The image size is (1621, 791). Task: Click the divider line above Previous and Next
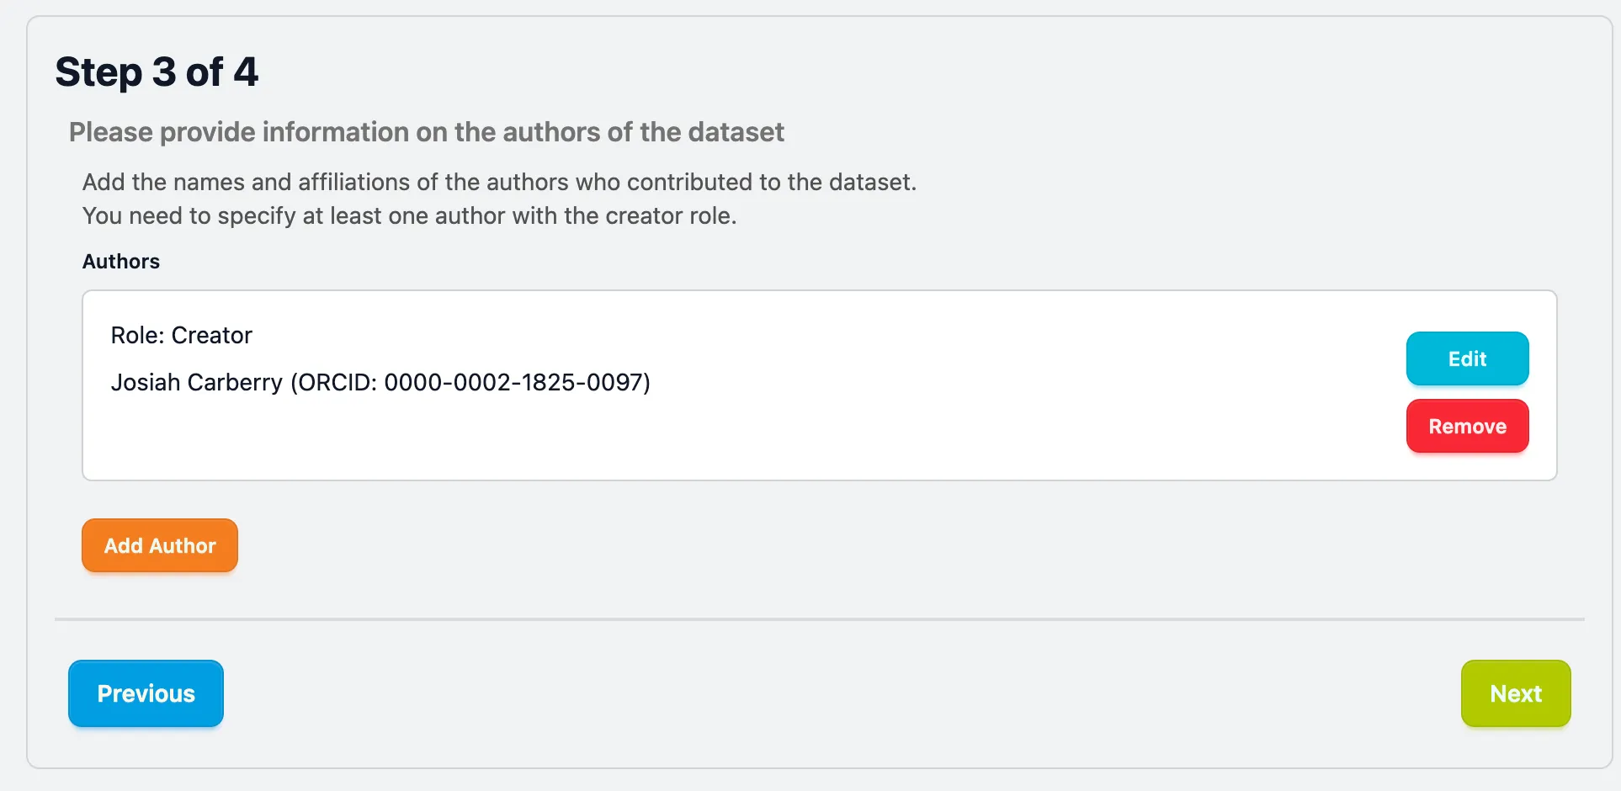pos(819,619)
